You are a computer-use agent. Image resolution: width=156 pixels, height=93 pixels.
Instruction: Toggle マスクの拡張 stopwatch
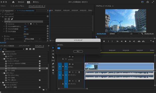click(7, 32)
